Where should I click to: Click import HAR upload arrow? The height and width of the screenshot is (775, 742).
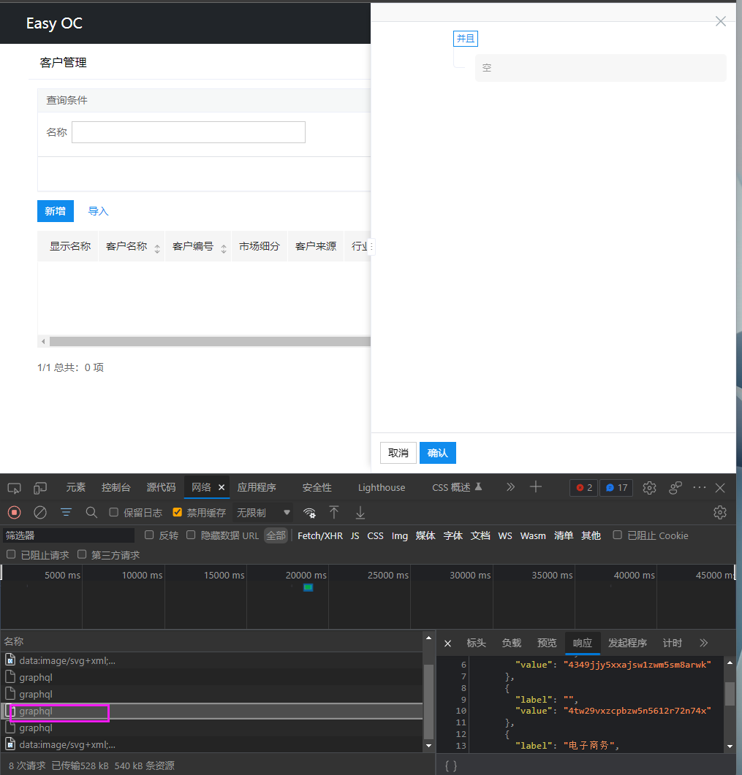pyautogui.click(x=334, y=513)
